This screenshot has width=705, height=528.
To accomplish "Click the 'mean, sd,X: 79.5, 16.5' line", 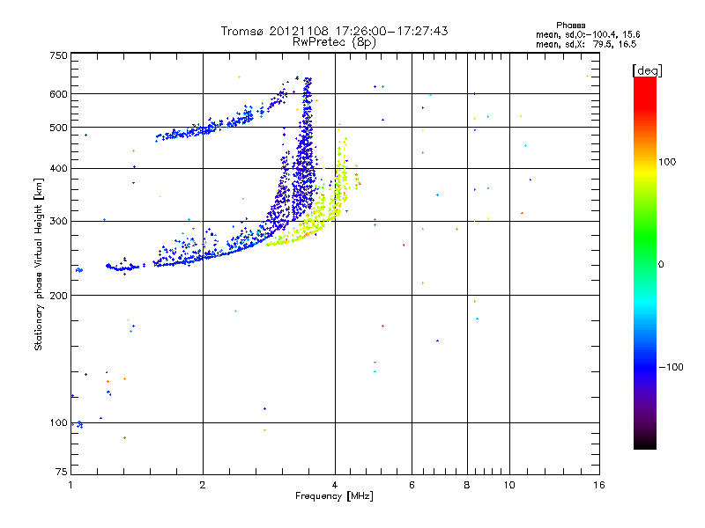I will point(586,44).
